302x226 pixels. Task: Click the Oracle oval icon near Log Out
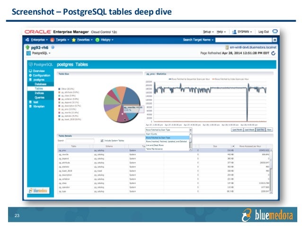(x=275, y=31)
